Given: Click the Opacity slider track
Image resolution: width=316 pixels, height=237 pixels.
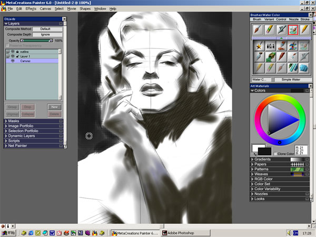Looking at the screenshot, I should (x=37, y=41).
